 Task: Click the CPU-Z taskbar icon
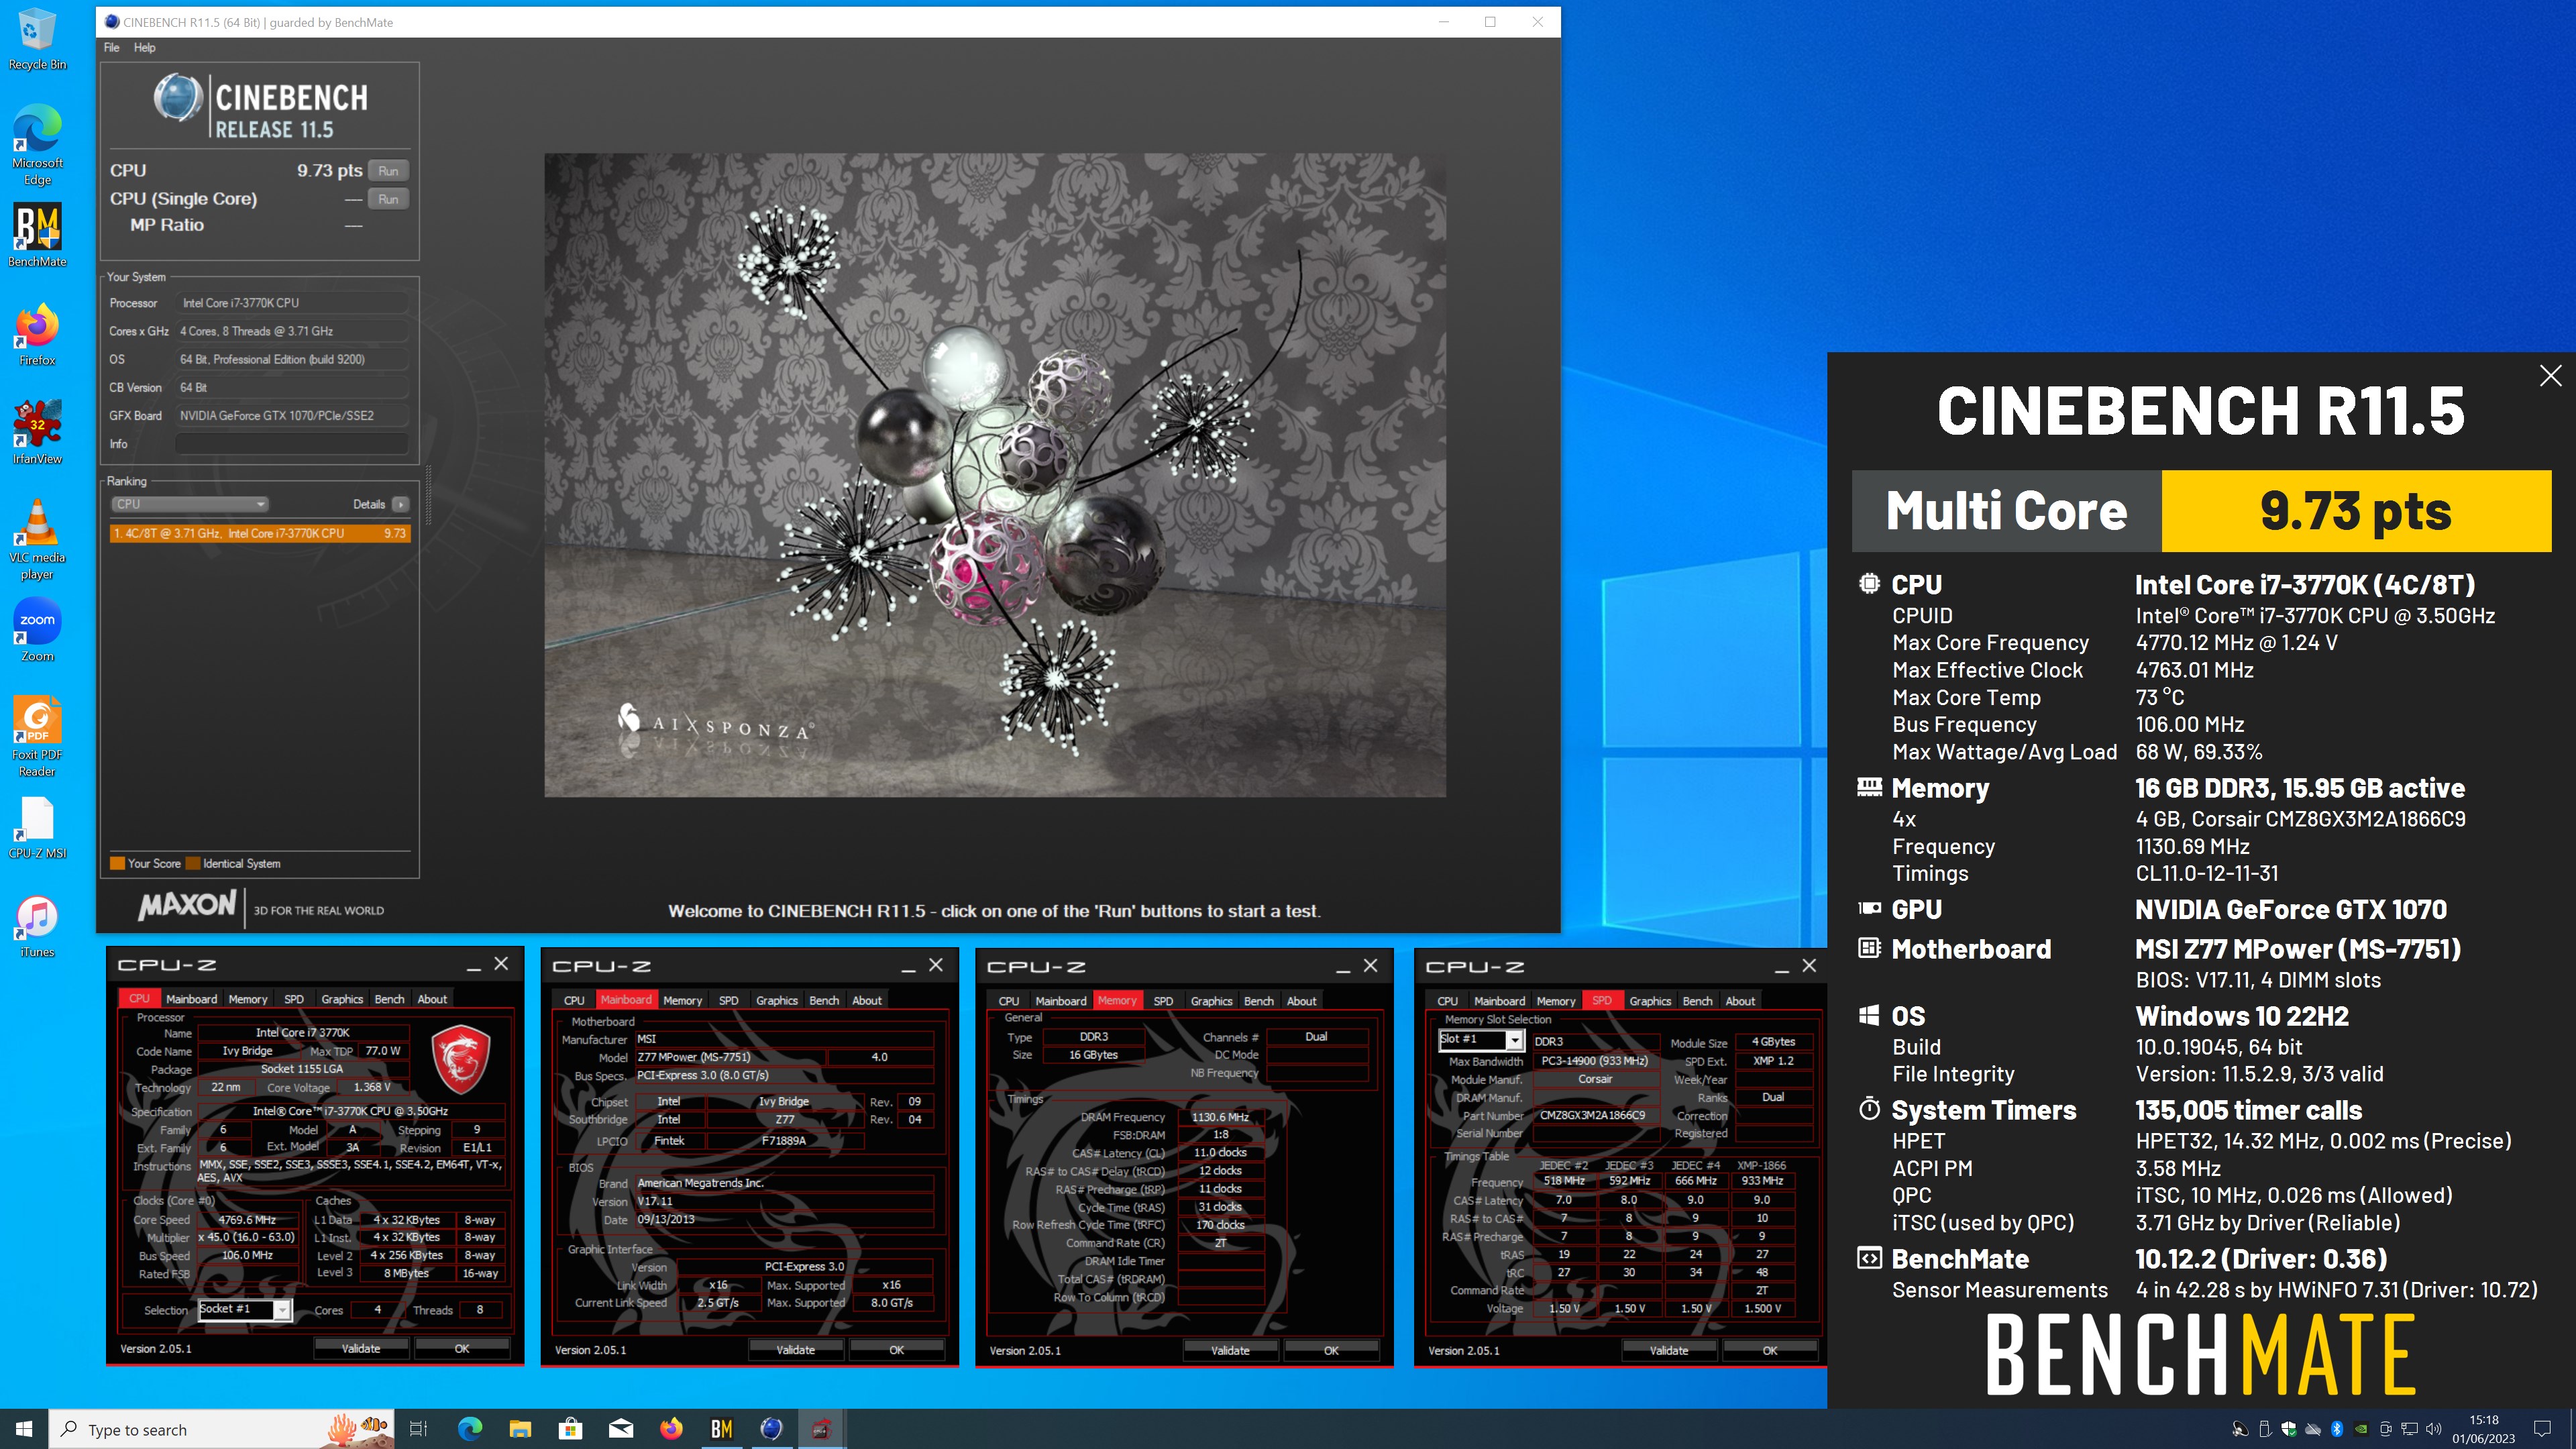[x=821, y=1429]
